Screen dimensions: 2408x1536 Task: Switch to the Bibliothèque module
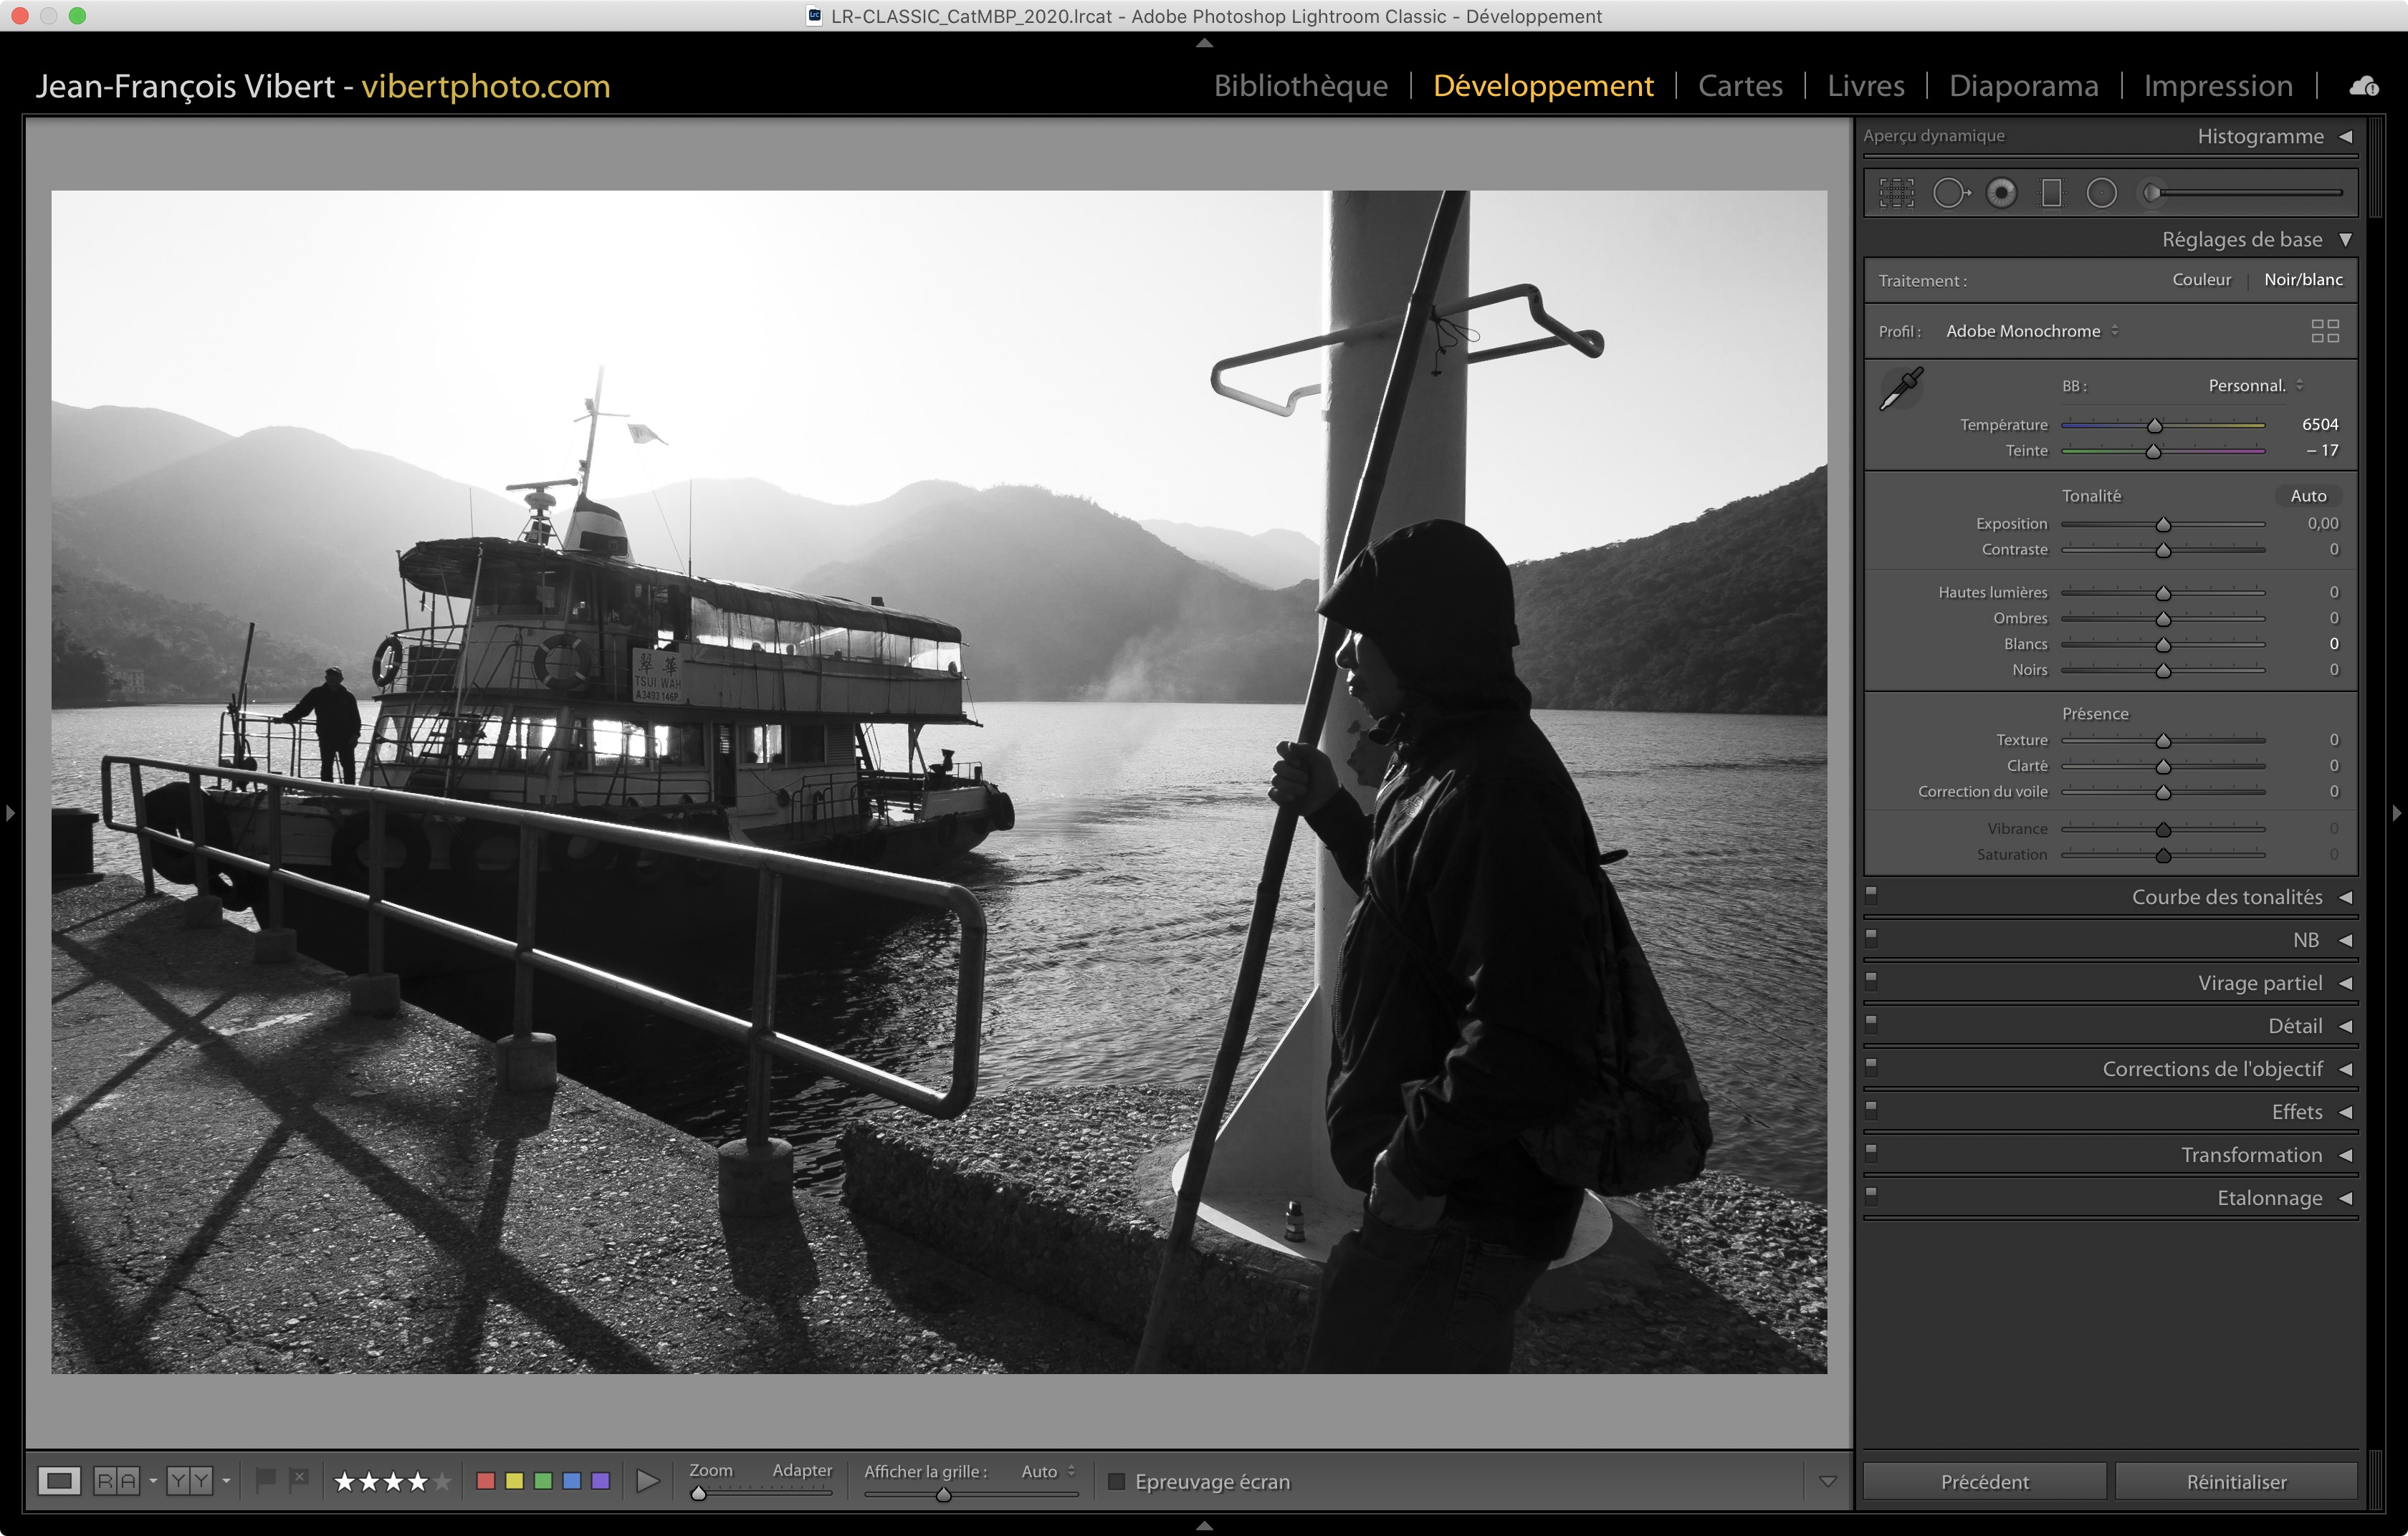(x=1300, y=86)
